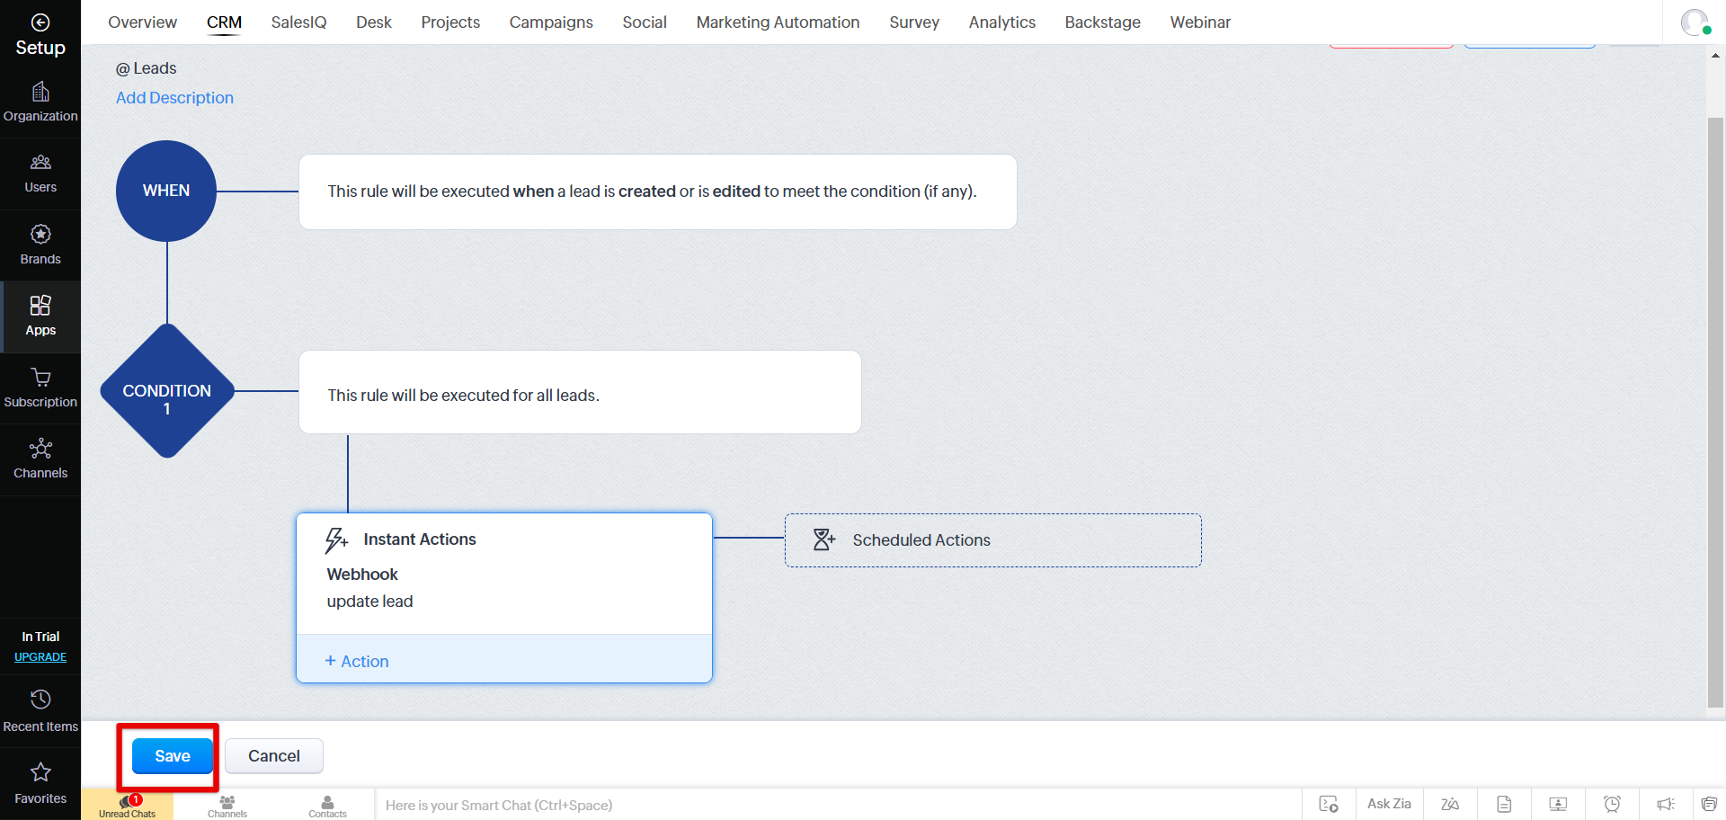Open the 'update lead' webhook action

pos(369,602)
